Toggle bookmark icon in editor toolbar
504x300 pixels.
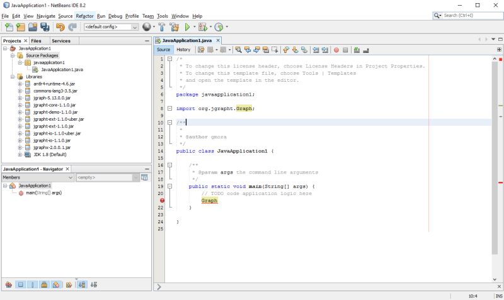tap(304, 50)
